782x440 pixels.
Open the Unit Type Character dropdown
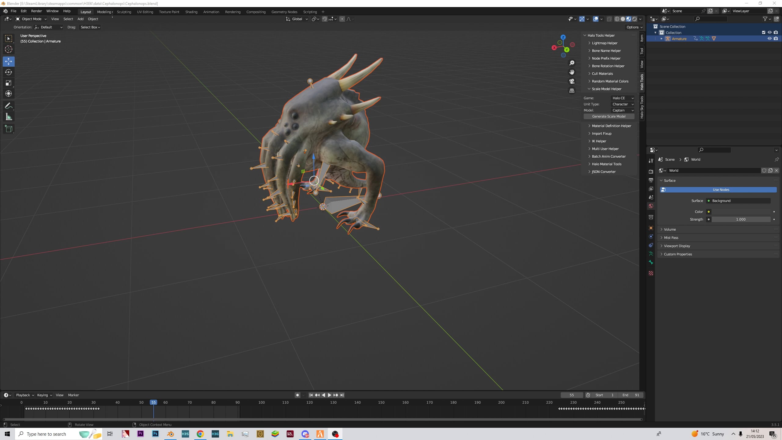point(623,104)
